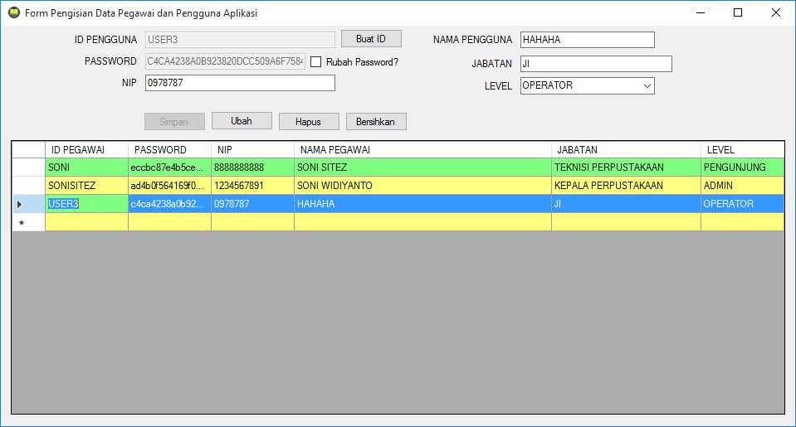The width and height of the screenshot is (796, 427).
Task: Focus the NIP input field
Action: (239, 83)
